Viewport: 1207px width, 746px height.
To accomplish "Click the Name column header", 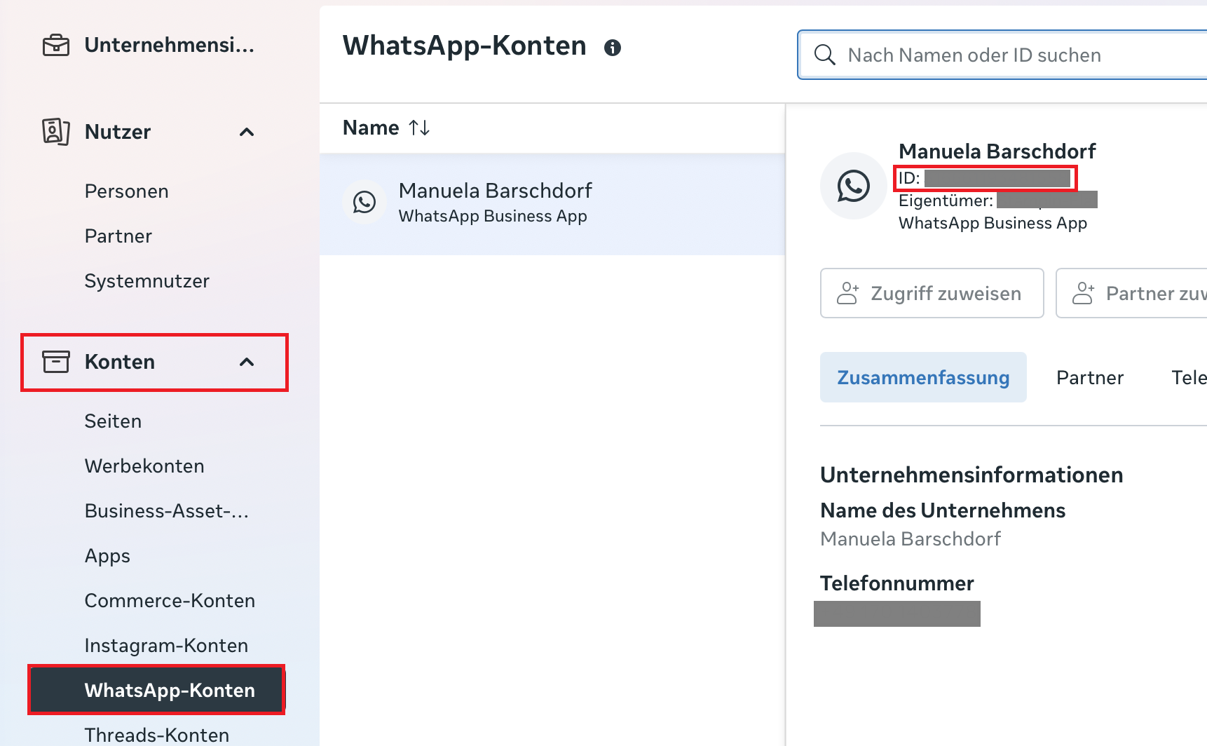I will (x=371, y=128).
